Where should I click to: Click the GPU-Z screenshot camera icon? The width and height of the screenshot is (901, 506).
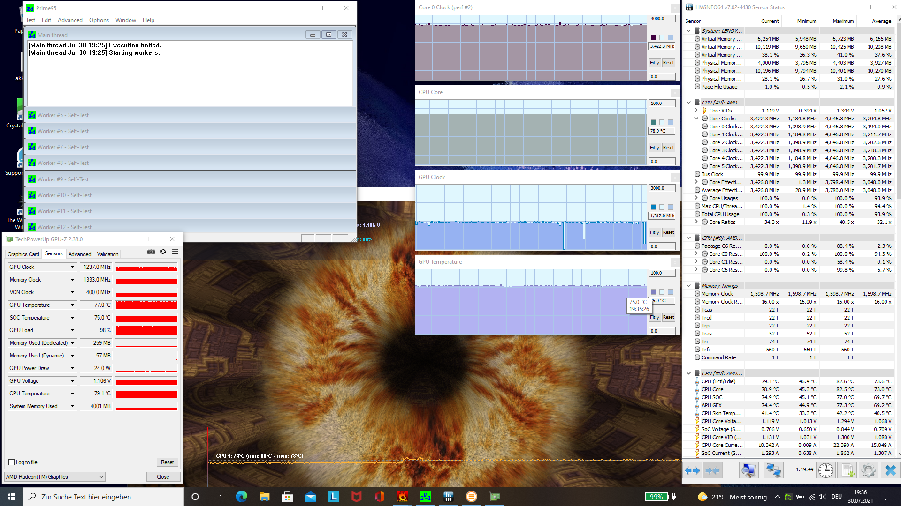(x=151, y=252)
